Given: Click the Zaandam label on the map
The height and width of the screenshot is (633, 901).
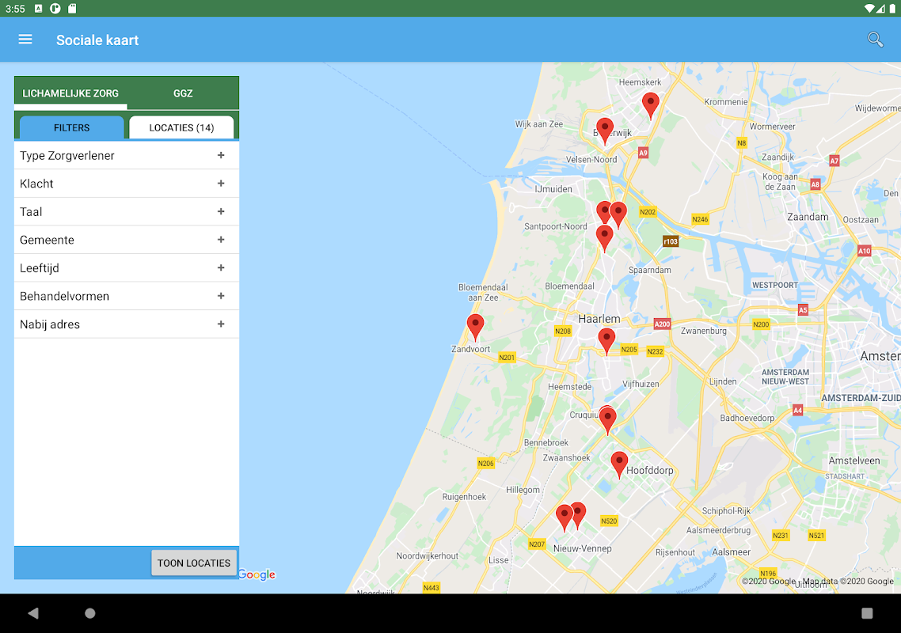Looking at the screenshot, I should click(x=808, y=217).
